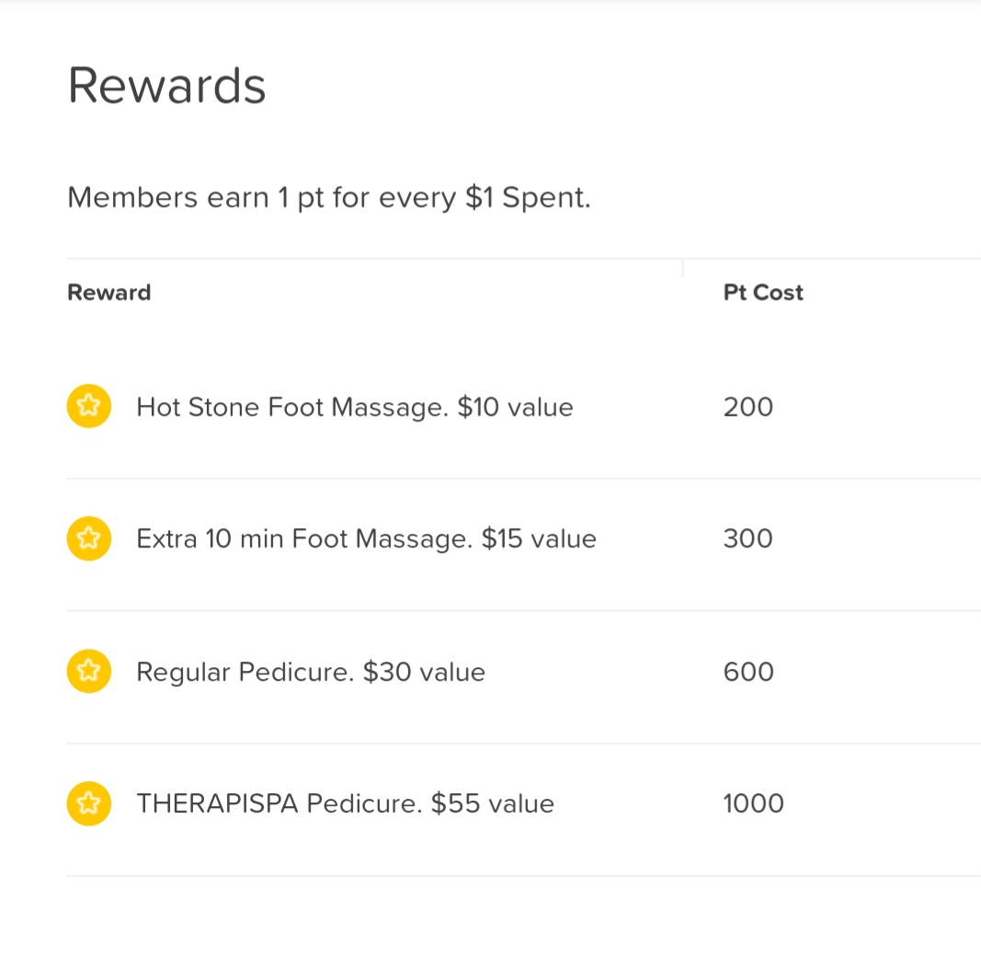Click the '$10 value' text

coord(515,407)
